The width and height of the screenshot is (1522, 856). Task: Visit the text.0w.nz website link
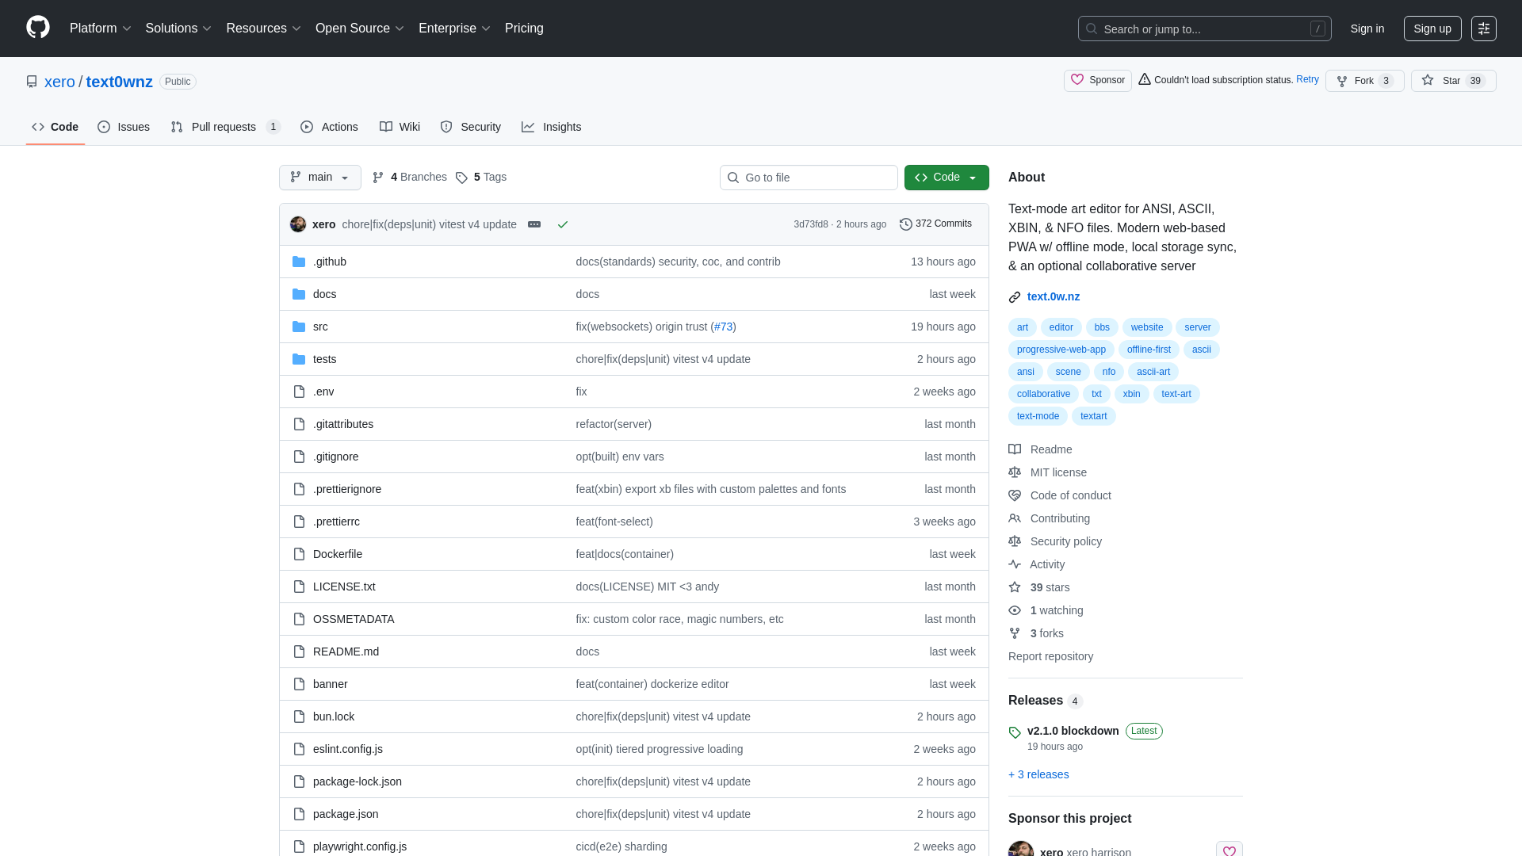(x=1054, y=296)
